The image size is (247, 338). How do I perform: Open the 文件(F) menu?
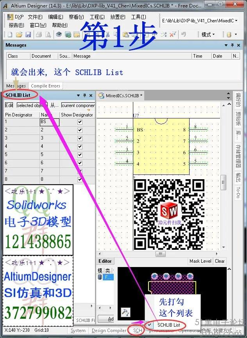35,16
